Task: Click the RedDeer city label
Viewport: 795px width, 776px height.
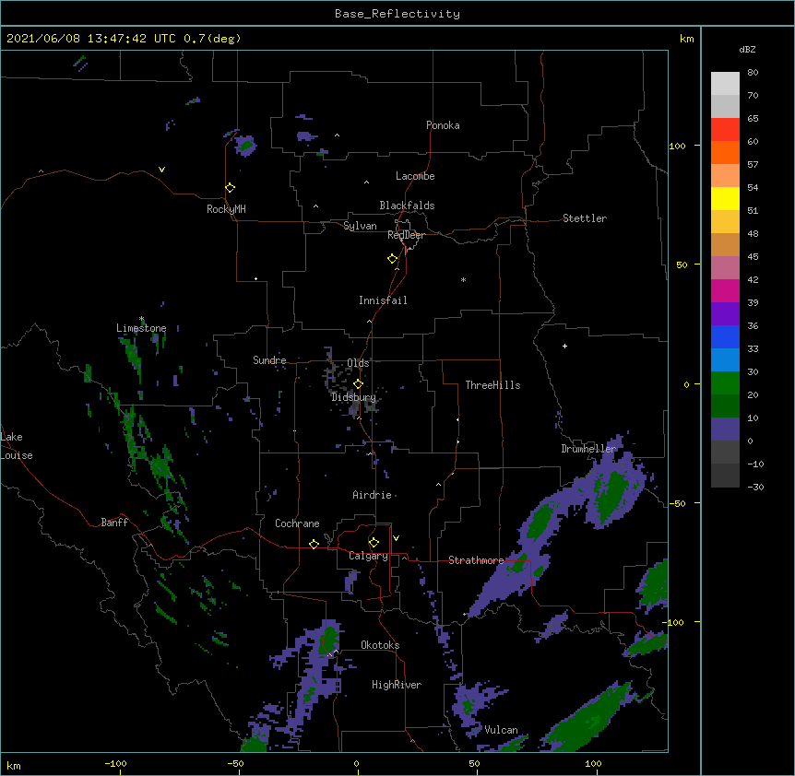Action: (x=406, y=235)
